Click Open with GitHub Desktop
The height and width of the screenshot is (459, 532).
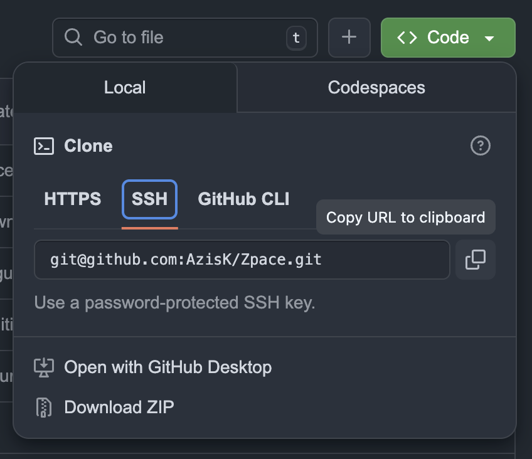coord(167,367)
